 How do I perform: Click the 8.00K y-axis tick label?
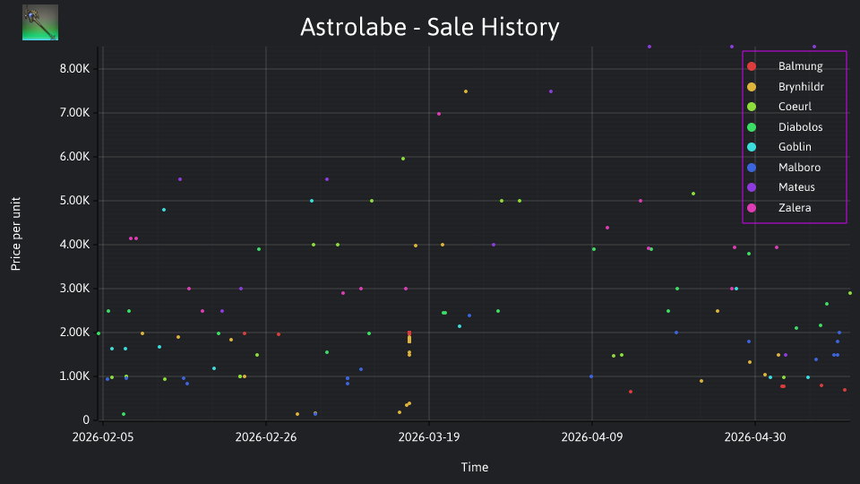(74, 69)
